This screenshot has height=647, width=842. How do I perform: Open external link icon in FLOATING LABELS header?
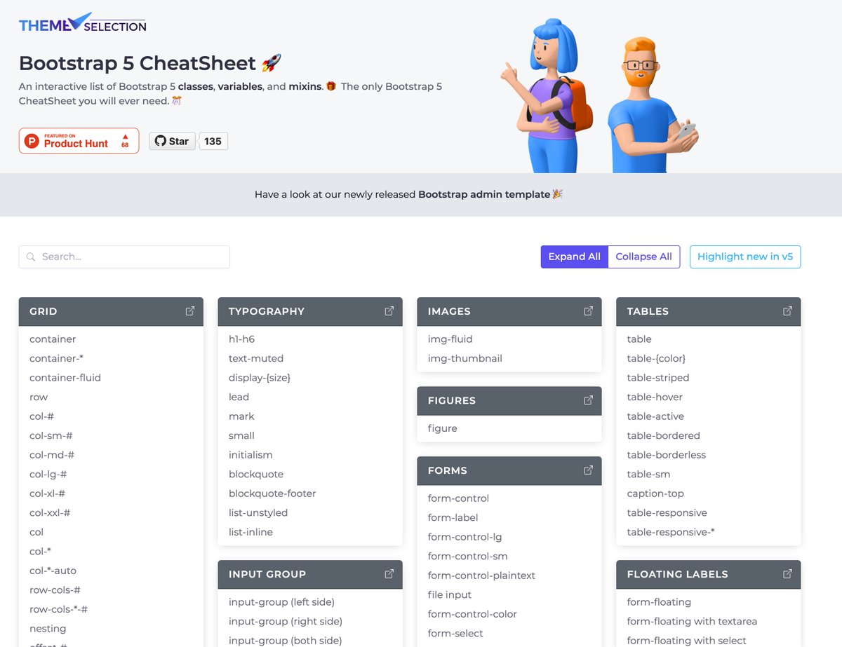[788, 573]
